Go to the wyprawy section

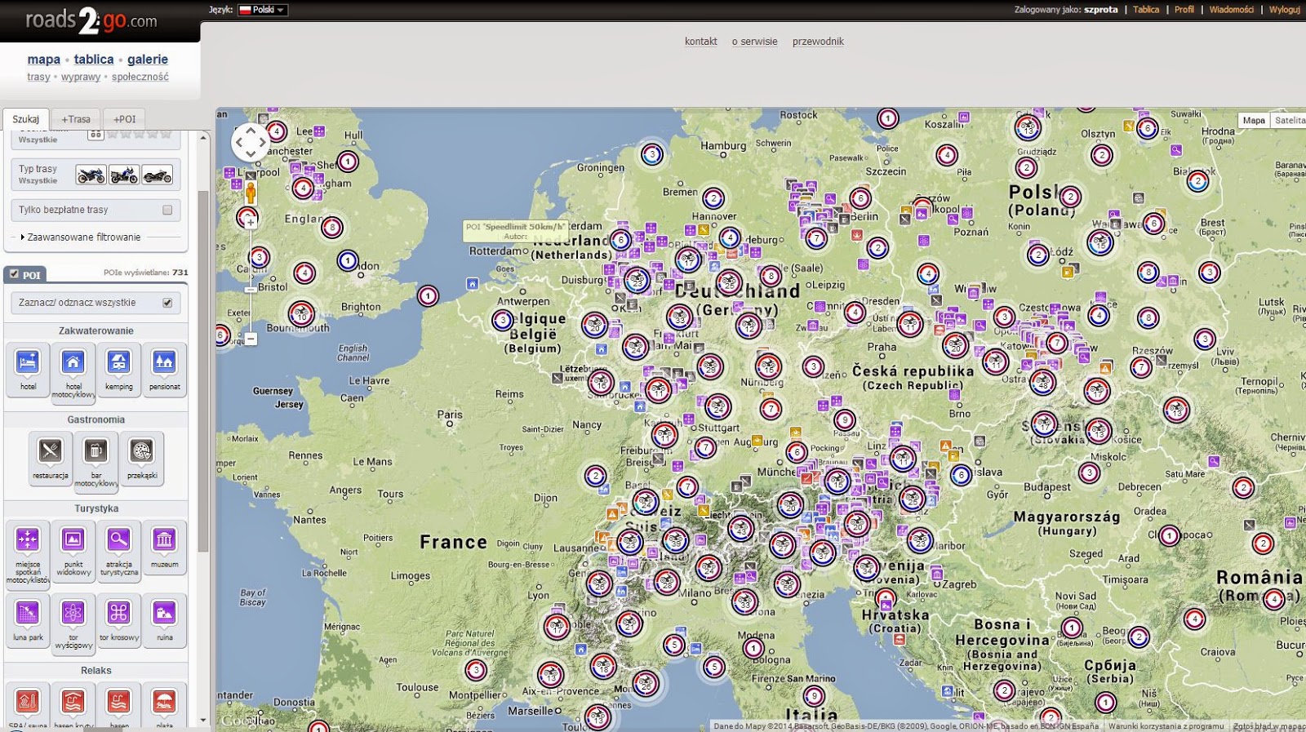click(81, 77)
